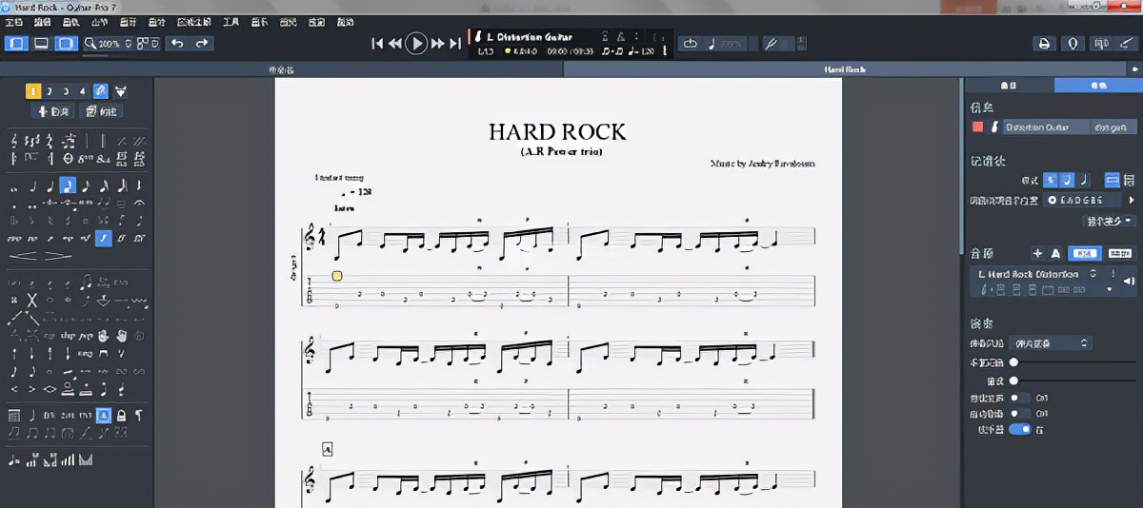Screen dimensions: 1143x508
Task: Click the tuning E A D G B E field
Action: (1083, 200)
